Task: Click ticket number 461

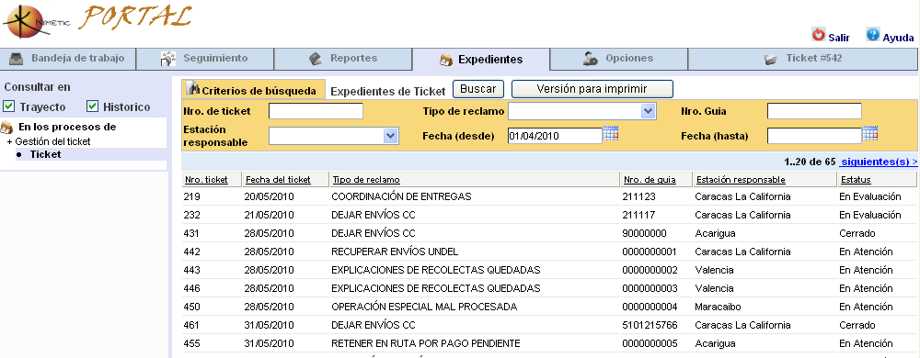Action: (191, 325)
